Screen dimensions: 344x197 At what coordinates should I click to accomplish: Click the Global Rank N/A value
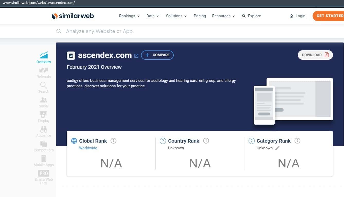point(111,163)
